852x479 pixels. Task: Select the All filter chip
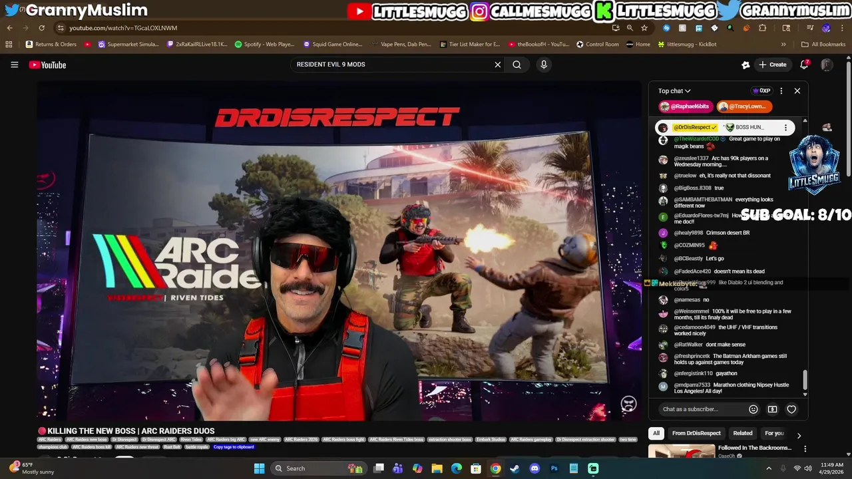656,433
